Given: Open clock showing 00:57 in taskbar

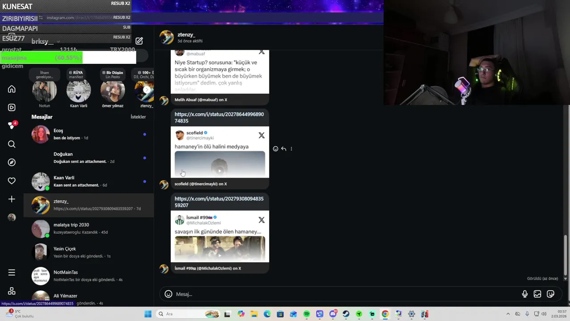Looking at the screenshot, I should click(558, 314).
